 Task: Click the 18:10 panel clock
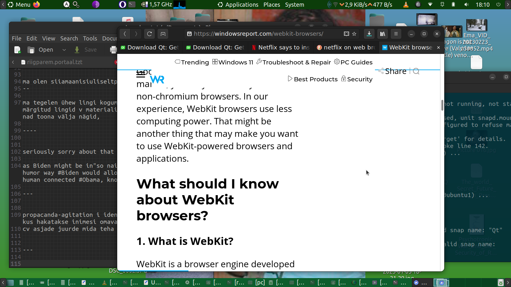pyautogui.click(x=483, y=5)
